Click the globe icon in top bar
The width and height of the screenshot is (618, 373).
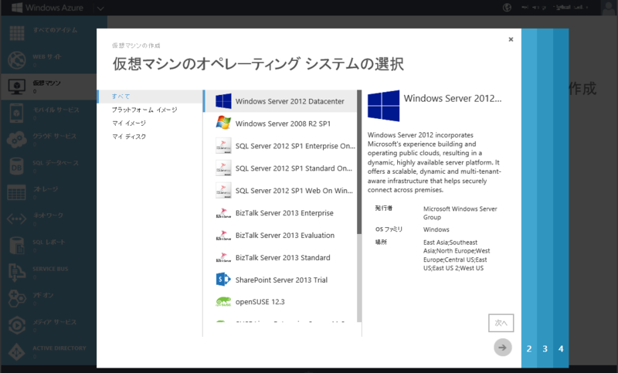coord(508,7)
